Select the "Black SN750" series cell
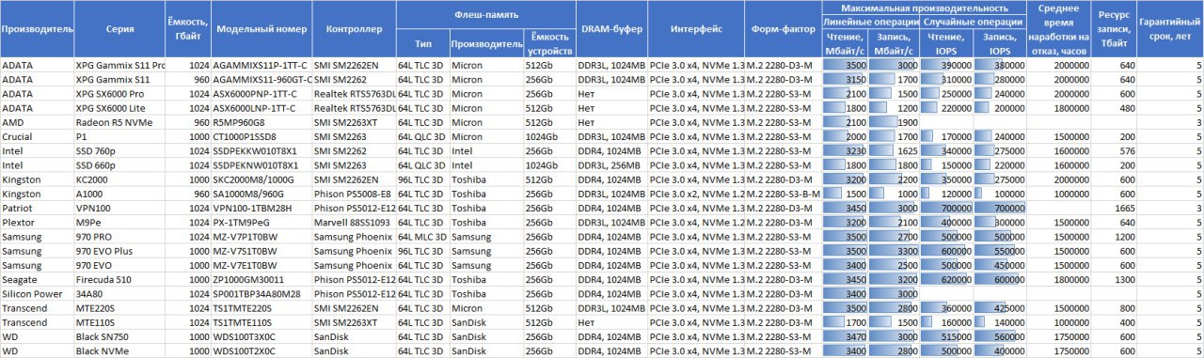Screen dimensions: 1204x358 119,336
